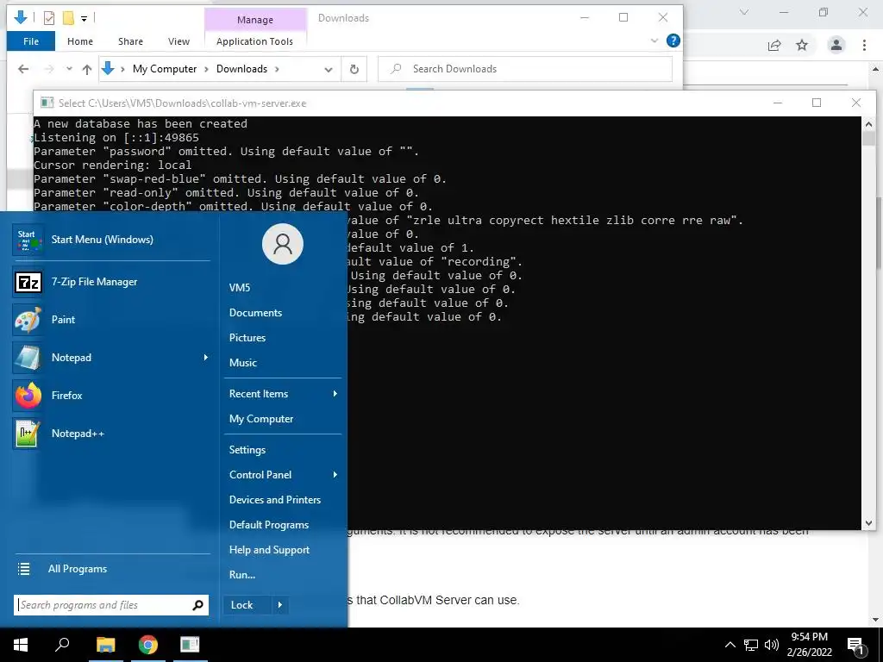Viewport: 883px width, 662px height.
Task: Open Default Programs
Action: pos(269,525)
